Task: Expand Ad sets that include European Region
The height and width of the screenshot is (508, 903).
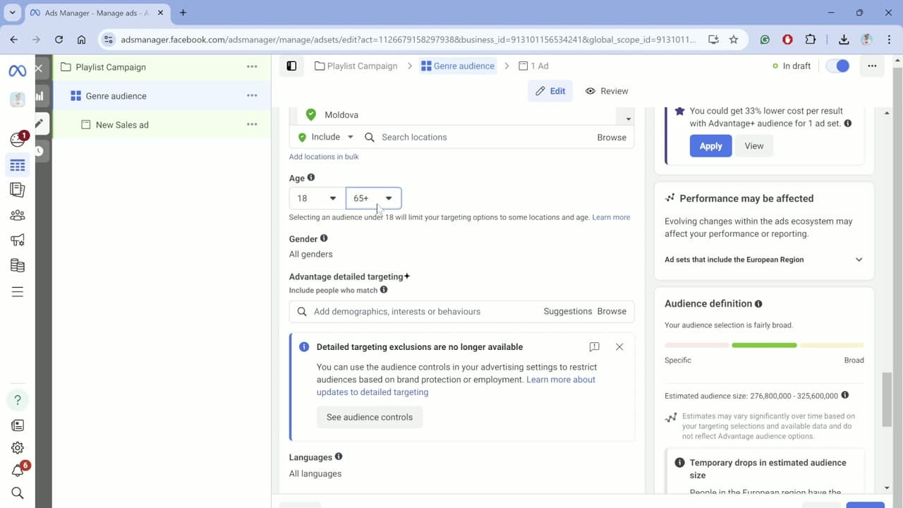Action: coord(764,260)
